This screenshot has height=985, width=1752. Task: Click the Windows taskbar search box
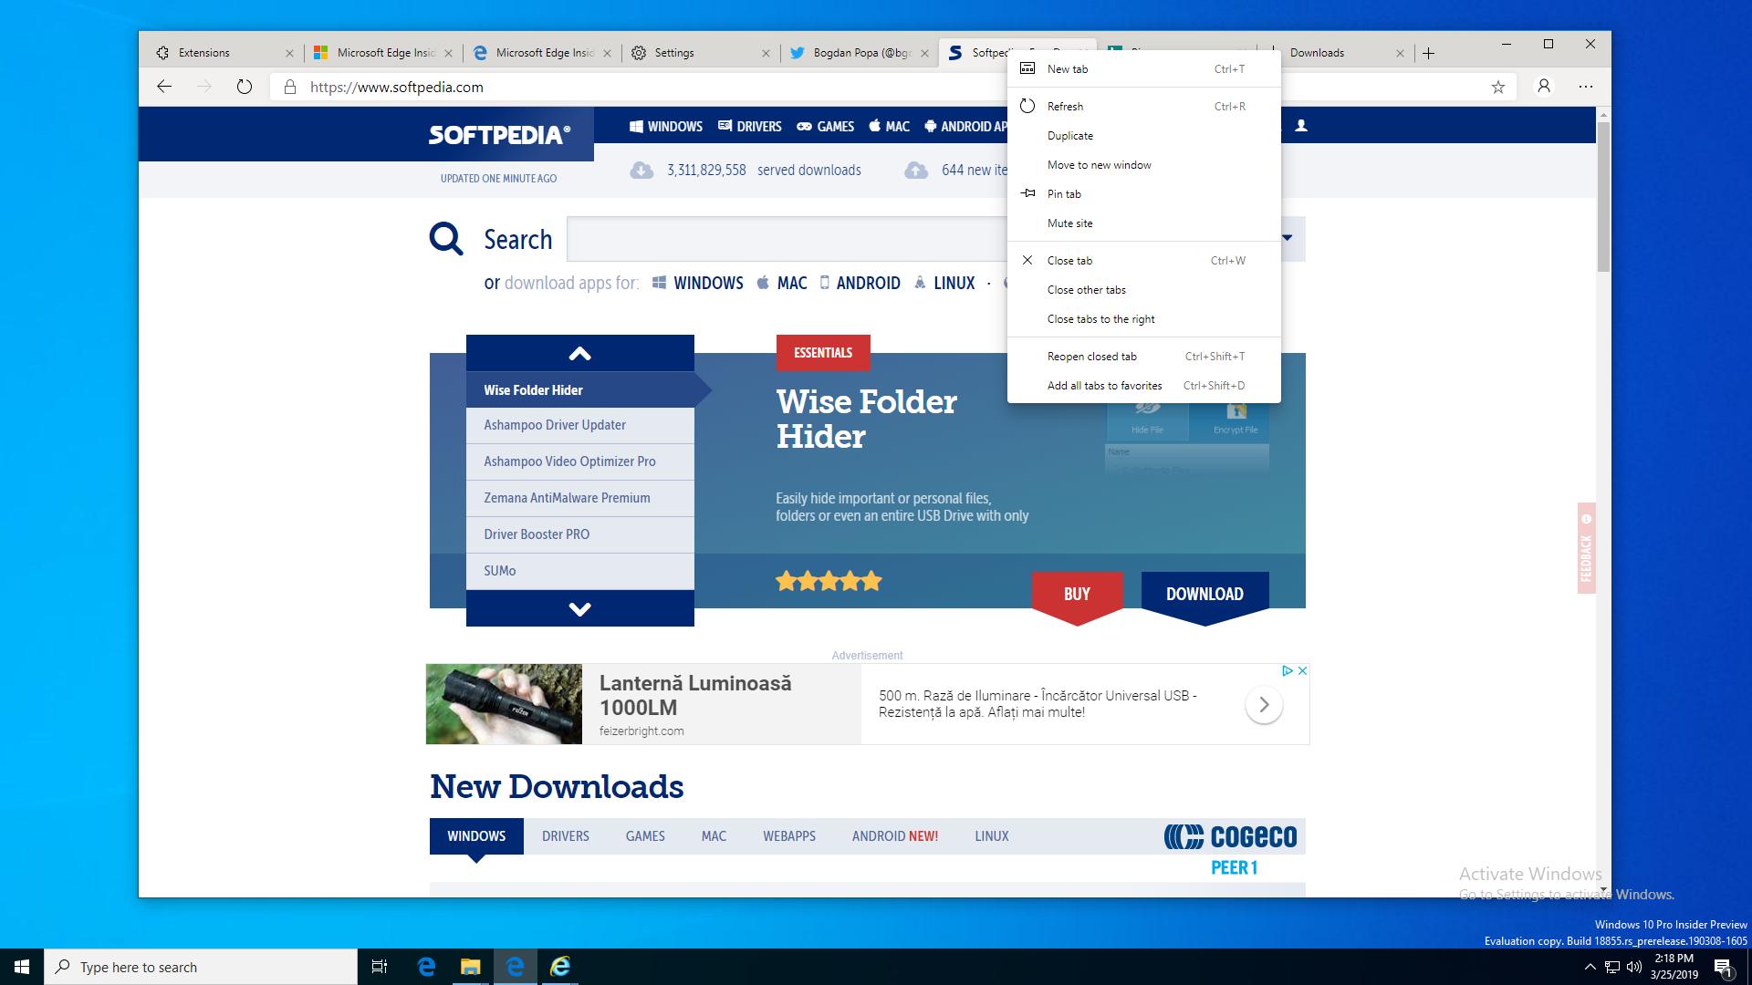201,967
